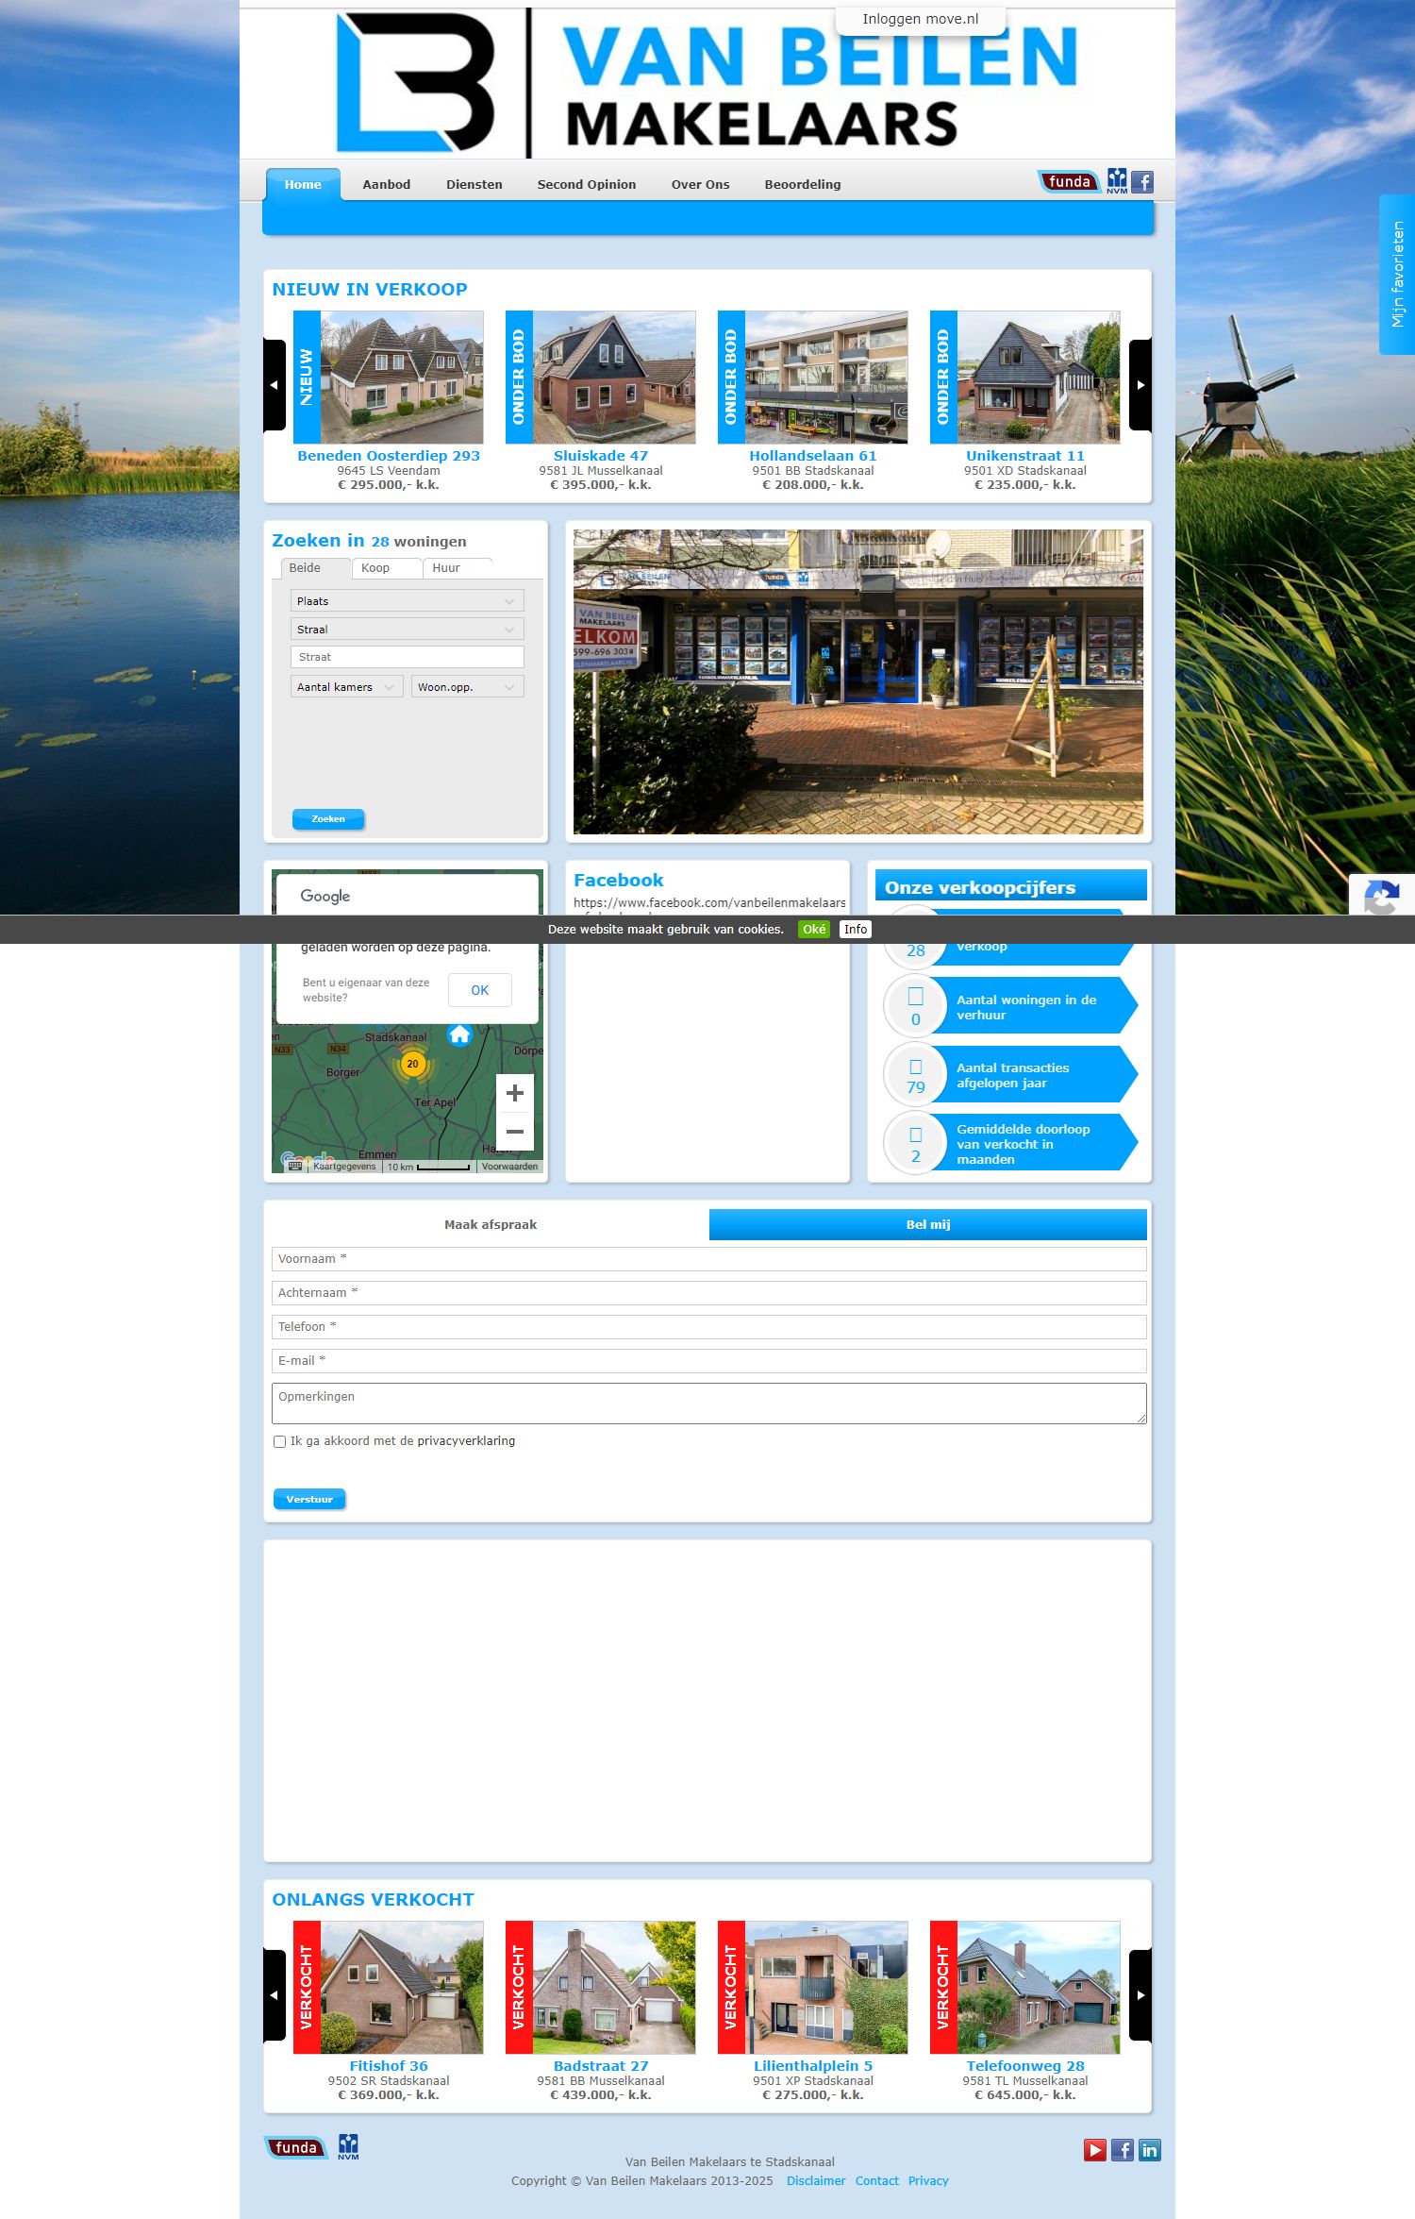Open the Beoordeling menu item
The height and width of the screenshot is (2219, 1415).
[803, 184]
